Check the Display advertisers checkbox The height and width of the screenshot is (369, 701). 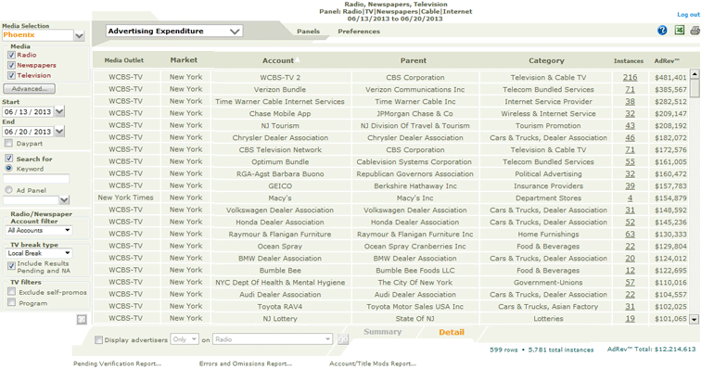[98, 340]
